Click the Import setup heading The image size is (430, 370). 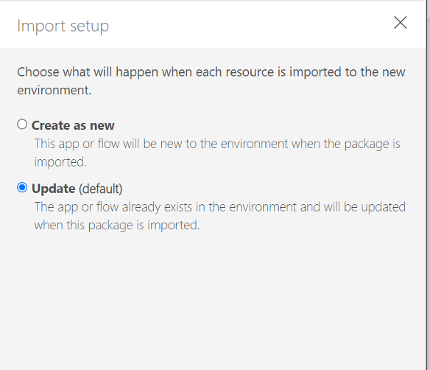(63, 27)
